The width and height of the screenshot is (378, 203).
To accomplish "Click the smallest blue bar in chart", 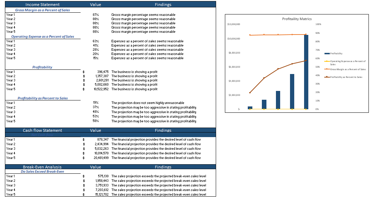I will (x=250, y=107).
